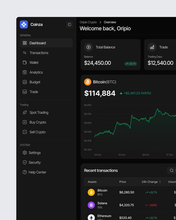The width and height of the screenshot is (176, 220).
Task: Click the Coinza logo icon
Action: [24, 24]
